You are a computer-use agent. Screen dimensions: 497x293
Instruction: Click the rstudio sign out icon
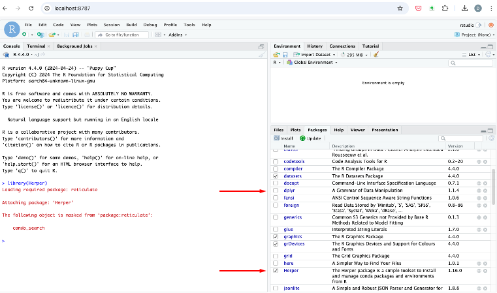(479, 25)
